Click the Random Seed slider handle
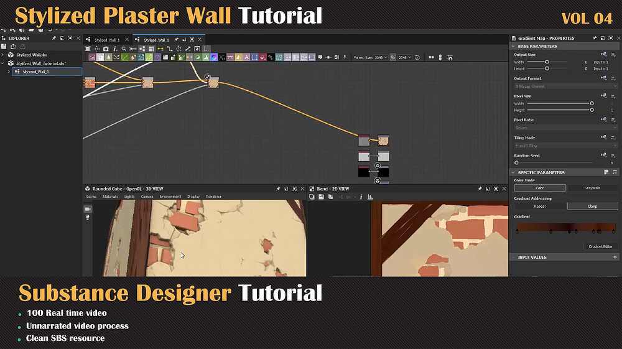This screenshot has width=622, height=349. click(516, 162)
